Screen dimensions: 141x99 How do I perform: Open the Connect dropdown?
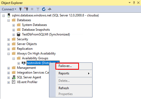click(9, 9)
